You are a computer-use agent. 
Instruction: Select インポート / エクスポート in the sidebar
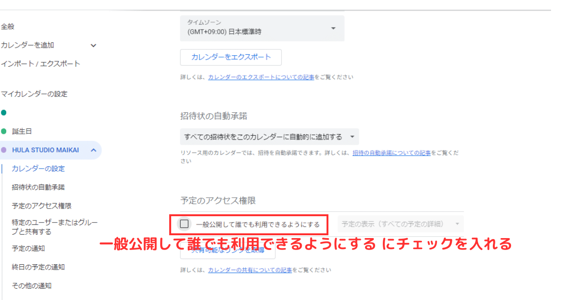40,63
